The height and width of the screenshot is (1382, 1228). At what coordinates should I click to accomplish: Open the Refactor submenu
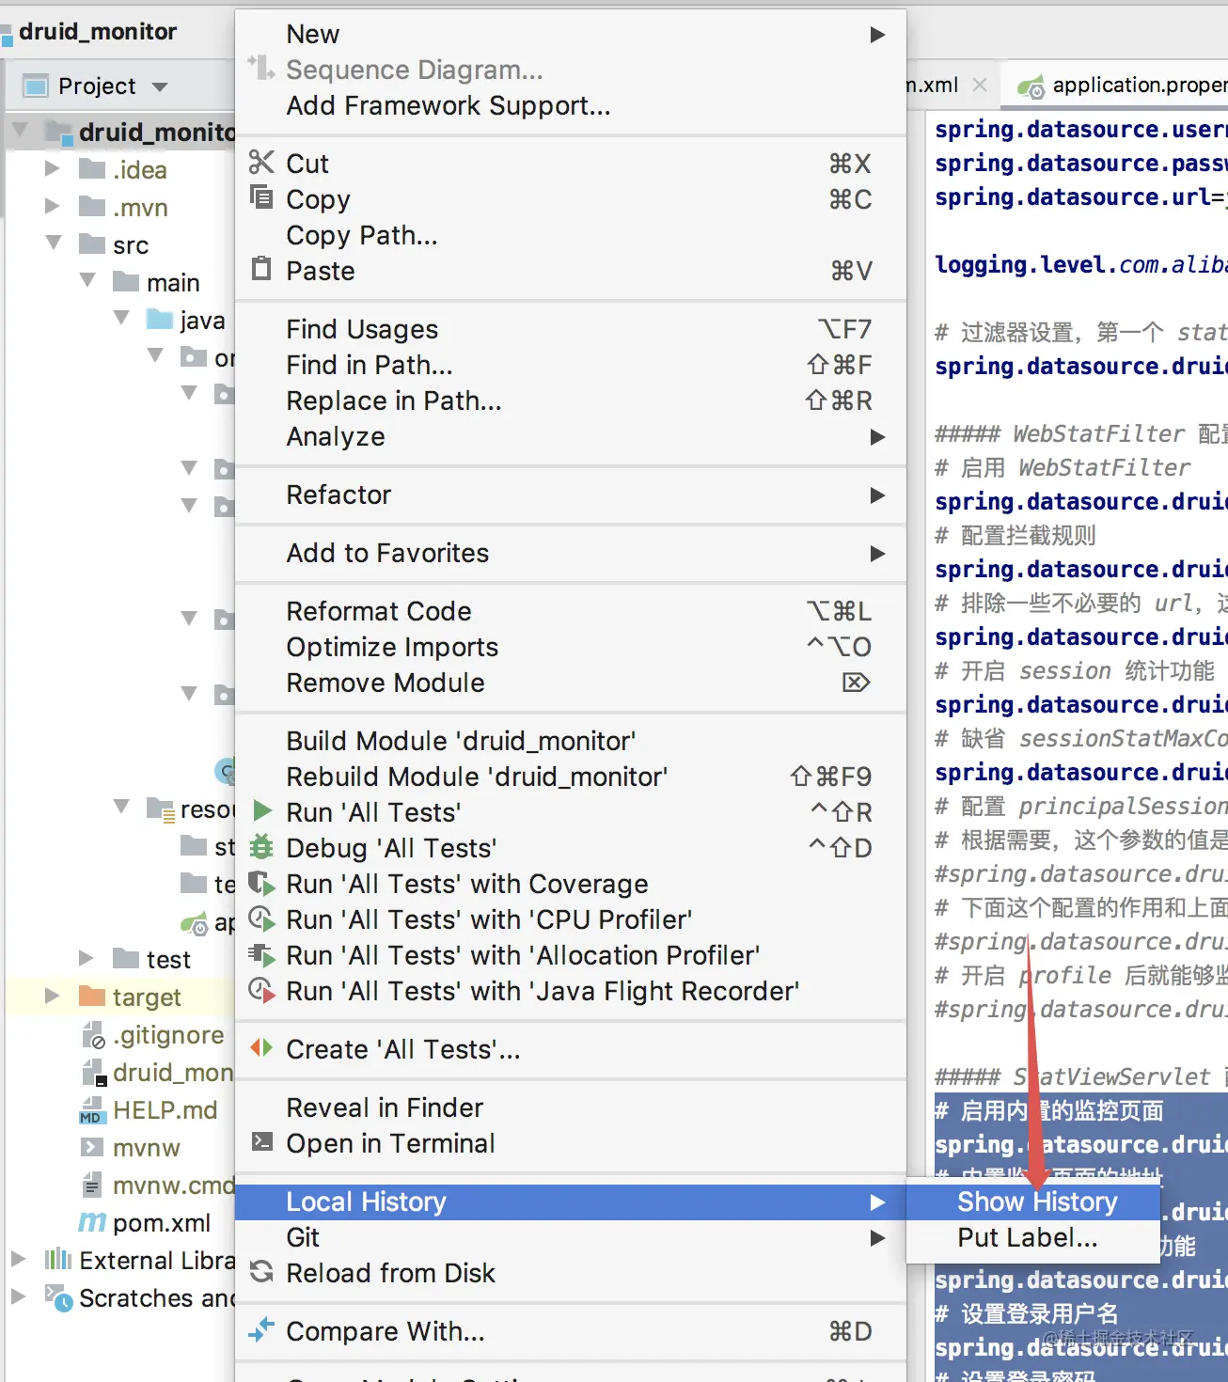point(571,495)
